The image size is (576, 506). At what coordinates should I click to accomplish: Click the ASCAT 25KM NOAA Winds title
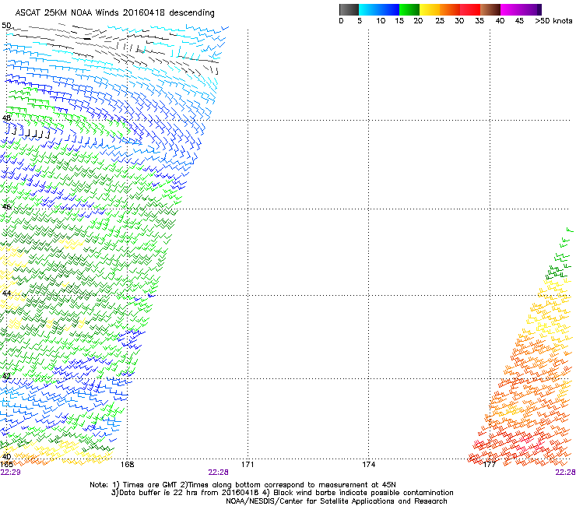click(114, 12)
